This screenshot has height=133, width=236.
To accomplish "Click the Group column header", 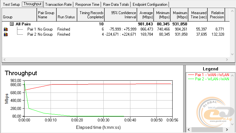I will pos(19,15).
